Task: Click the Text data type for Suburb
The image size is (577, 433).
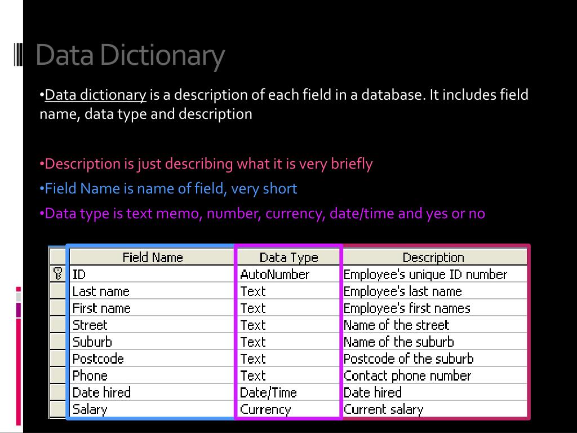Action: (x=288, y=342)
